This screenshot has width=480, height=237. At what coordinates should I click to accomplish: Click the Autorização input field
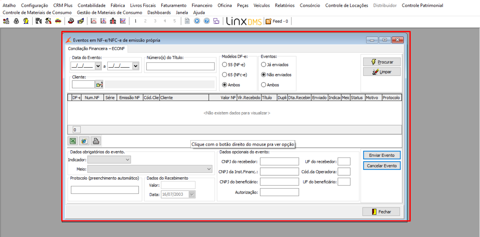click(279, 192)
